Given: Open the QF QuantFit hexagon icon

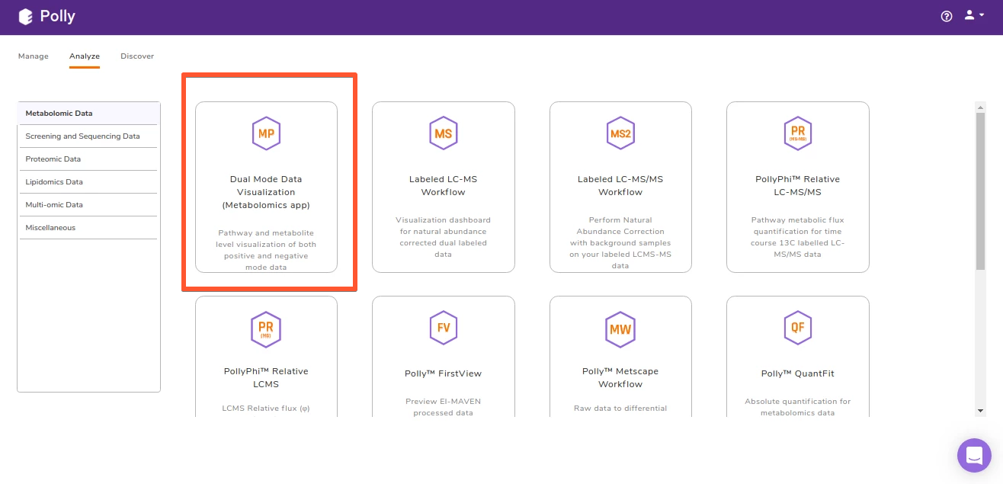Looking at the screenshot, I should click(x=798, y=328).
